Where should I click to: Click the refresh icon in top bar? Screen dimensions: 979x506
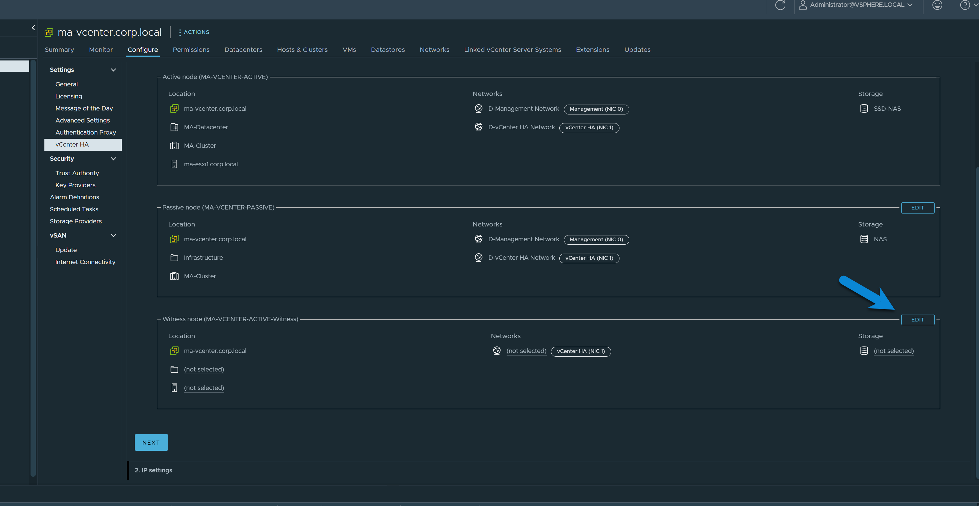(x=780, y=5)
